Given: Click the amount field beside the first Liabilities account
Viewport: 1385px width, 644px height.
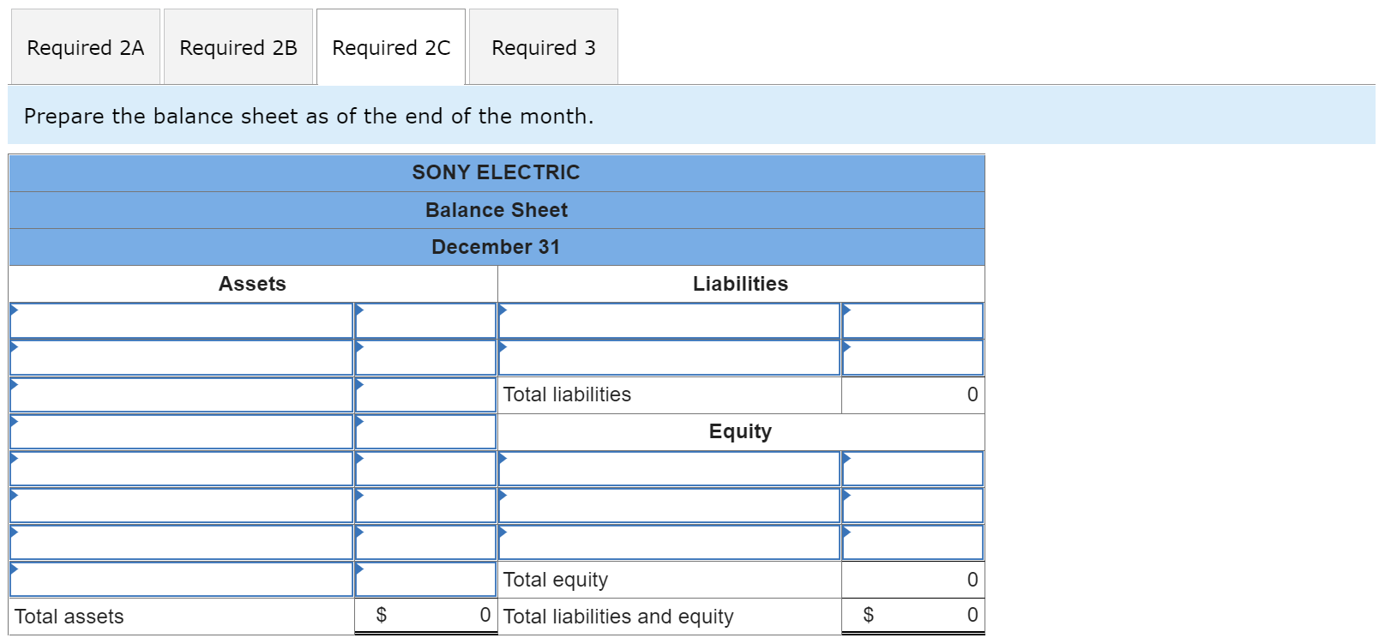Looking at the screenshot, I should click(x=912, y=320).
